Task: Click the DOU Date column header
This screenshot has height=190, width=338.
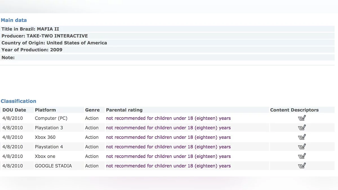Action: pos(14,110)
